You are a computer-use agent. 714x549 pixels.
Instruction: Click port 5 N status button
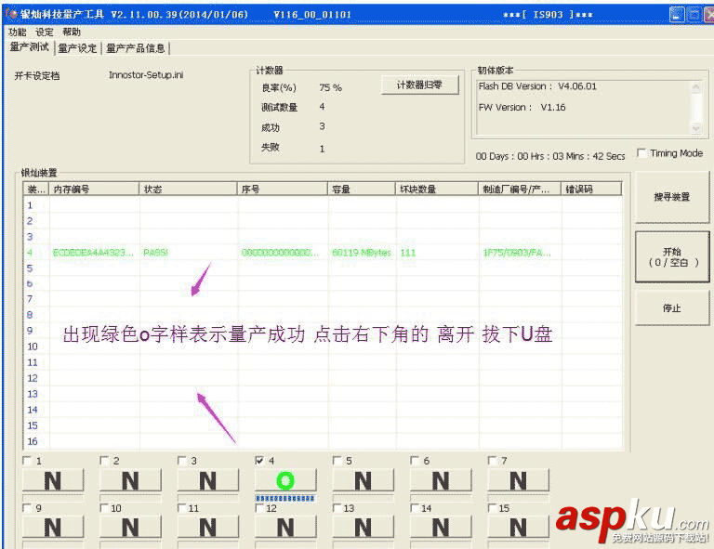(363, 480)
